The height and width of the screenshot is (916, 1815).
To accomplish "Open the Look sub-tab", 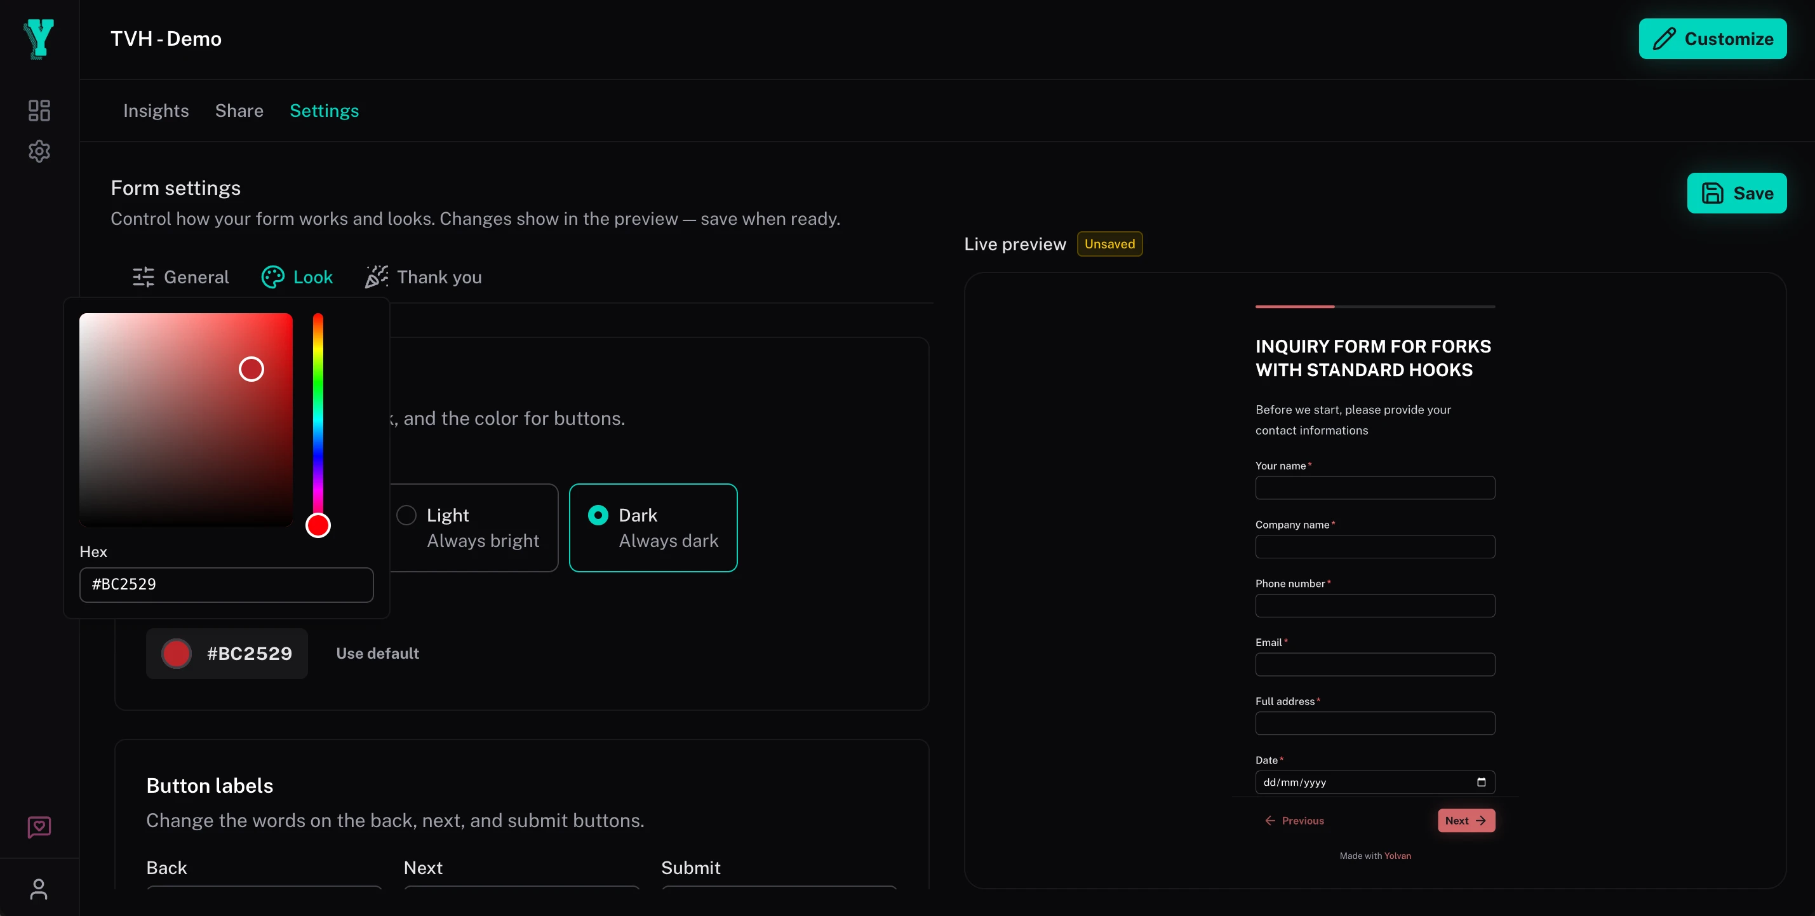I will 297,277.
